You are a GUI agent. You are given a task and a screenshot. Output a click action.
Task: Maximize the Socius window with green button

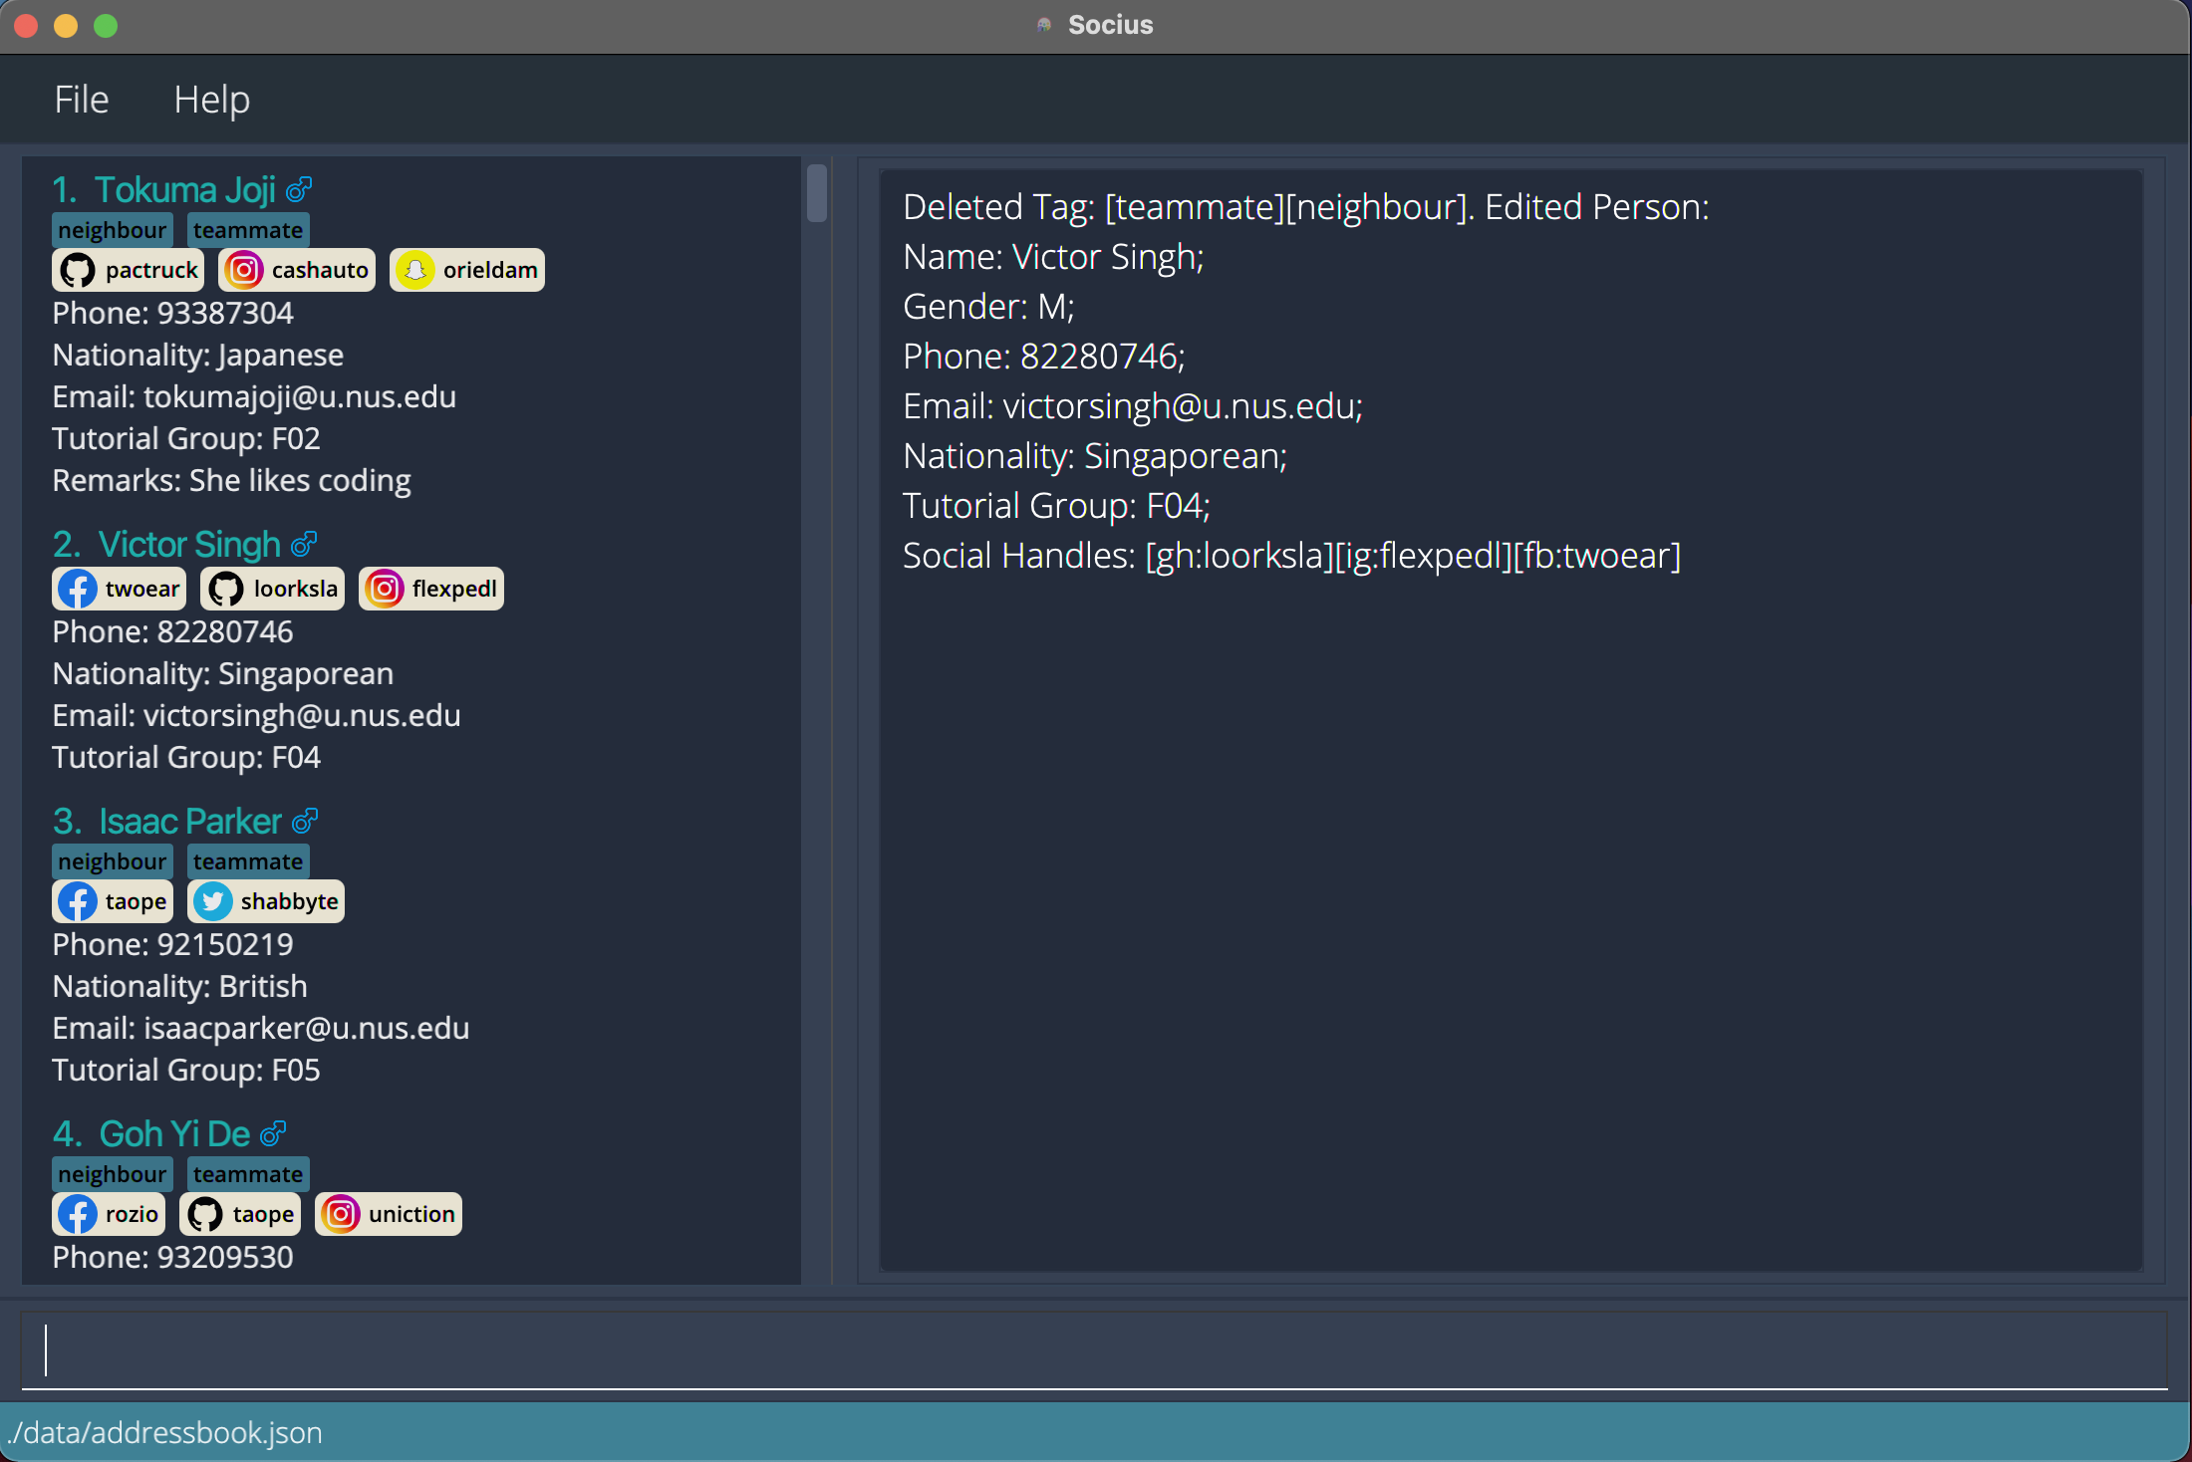coord(106,26)
